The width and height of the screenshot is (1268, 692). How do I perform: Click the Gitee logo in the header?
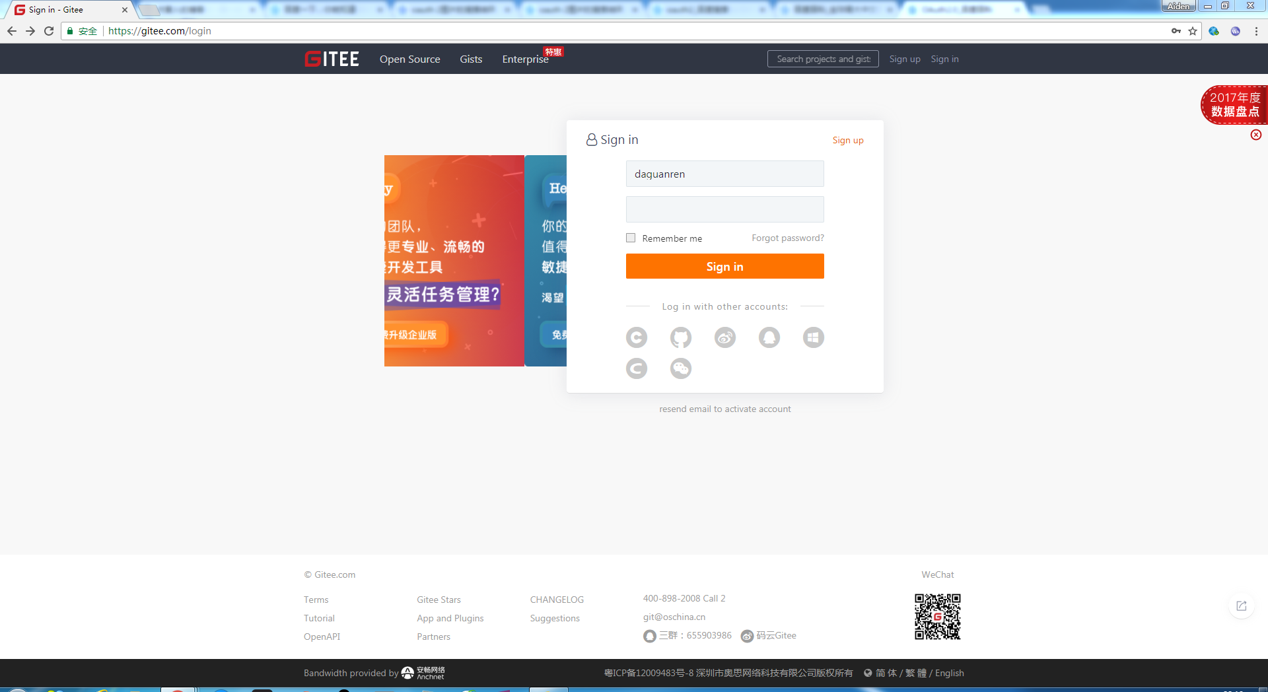pyautogui.click(x=332, y=59)
